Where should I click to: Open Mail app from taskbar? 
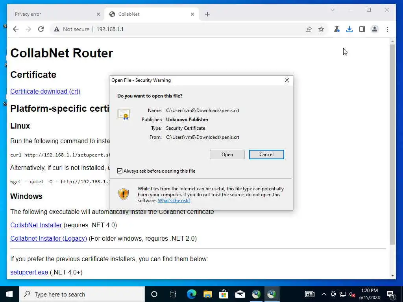pyautogui.click(x=240, y=294)
